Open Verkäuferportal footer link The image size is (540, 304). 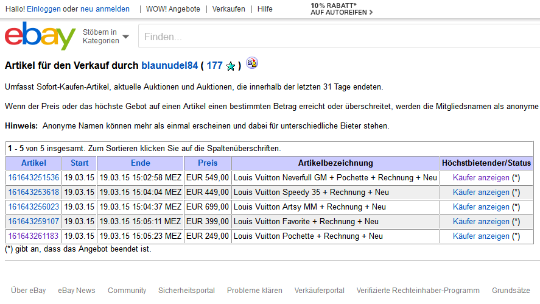pyautogui.click(x=319, y=291)
